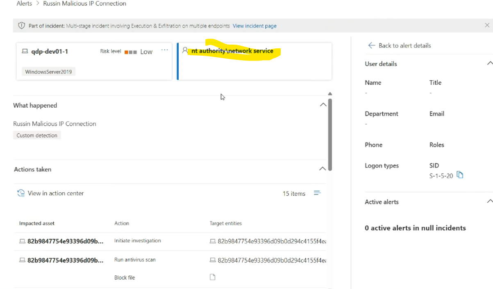
Task: Click the action center refresh icon
Action: coord(21,193)
